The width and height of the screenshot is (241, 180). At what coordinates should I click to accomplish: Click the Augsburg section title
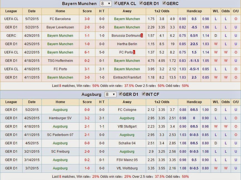[x=91, y=94]
